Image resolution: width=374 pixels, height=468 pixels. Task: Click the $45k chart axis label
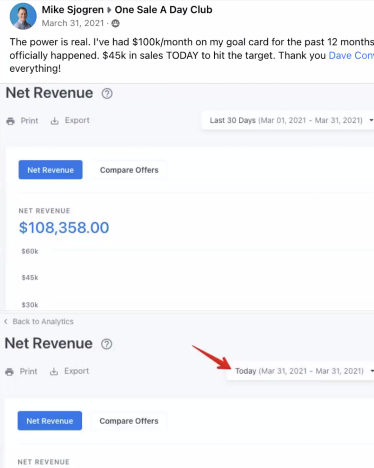(30, 278)
